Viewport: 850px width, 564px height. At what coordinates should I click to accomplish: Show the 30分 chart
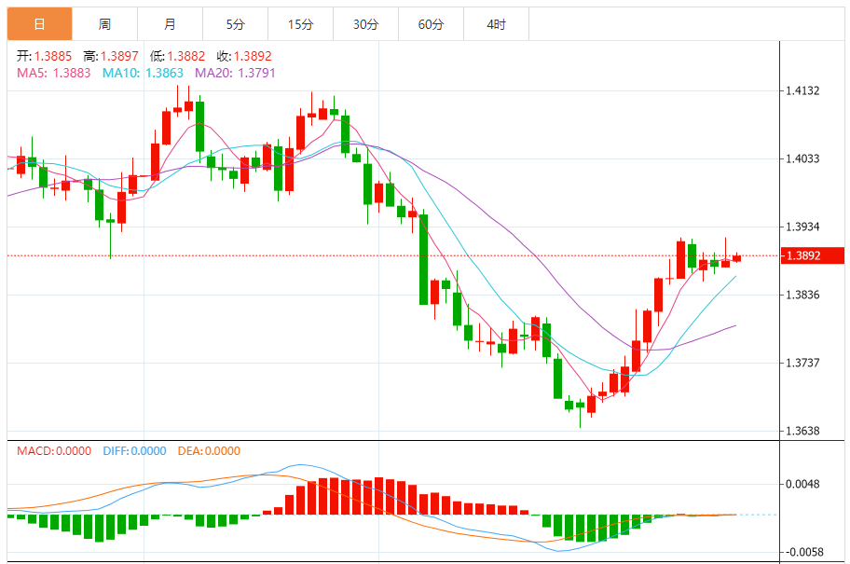(365, 24)
